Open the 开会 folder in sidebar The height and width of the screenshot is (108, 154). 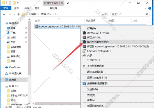[13, 100]
